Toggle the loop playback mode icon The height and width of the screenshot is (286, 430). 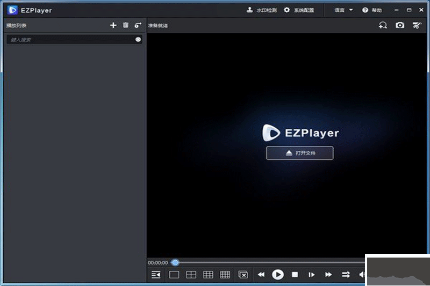click(x=346, y=275)
